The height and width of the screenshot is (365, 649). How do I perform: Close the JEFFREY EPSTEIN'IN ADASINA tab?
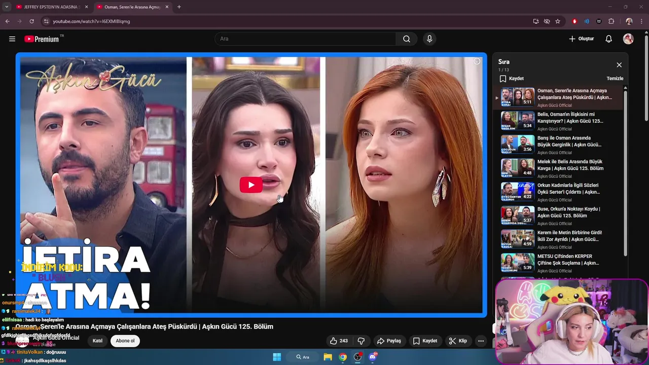[86, 7]
